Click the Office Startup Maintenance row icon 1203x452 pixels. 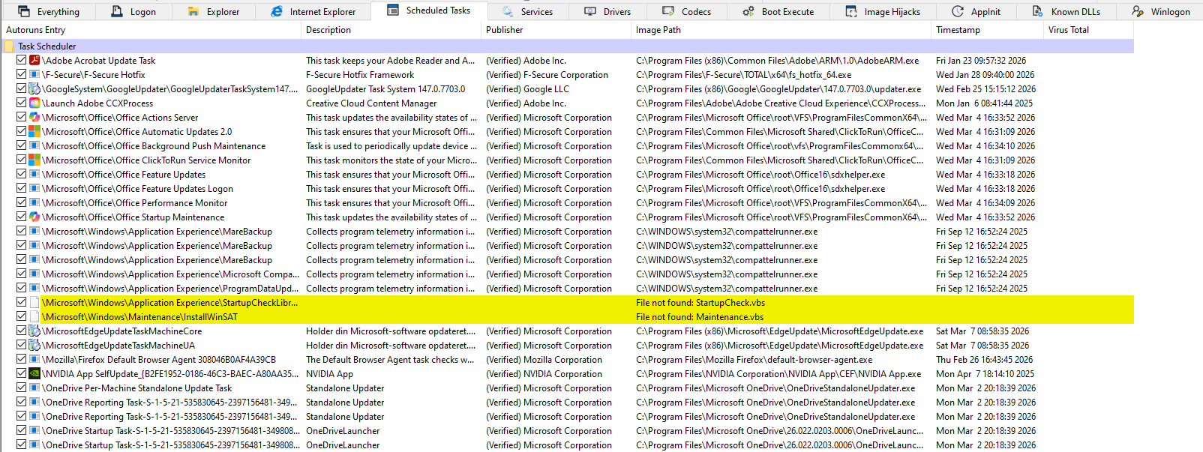click(34, 217)
